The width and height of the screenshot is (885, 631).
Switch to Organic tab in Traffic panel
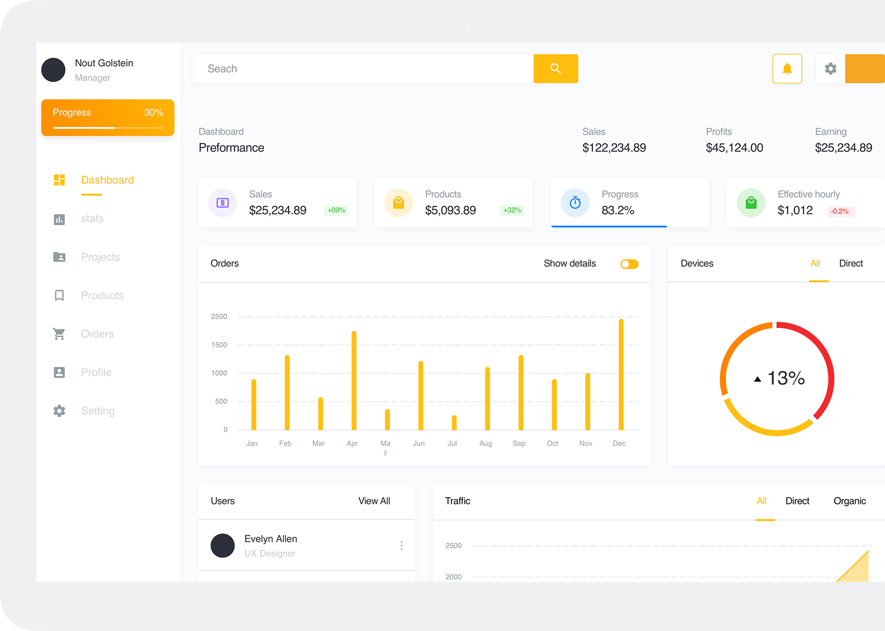(849, 501)
